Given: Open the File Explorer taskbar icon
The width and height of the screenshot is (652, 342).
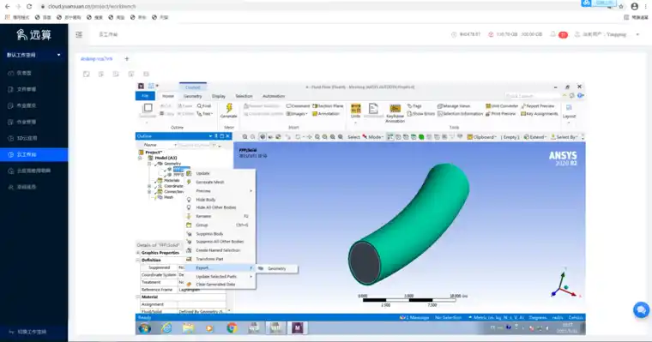Looking at the screenshot, I should point(189,328).
